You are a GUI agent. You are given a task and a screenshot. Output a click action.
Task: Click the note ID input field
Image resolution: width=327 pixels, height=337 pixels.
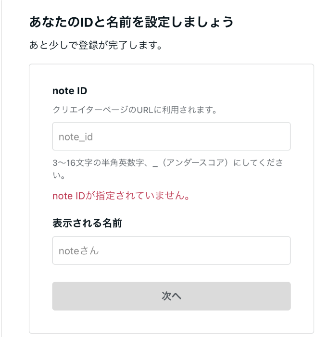[x=171, y=137]
